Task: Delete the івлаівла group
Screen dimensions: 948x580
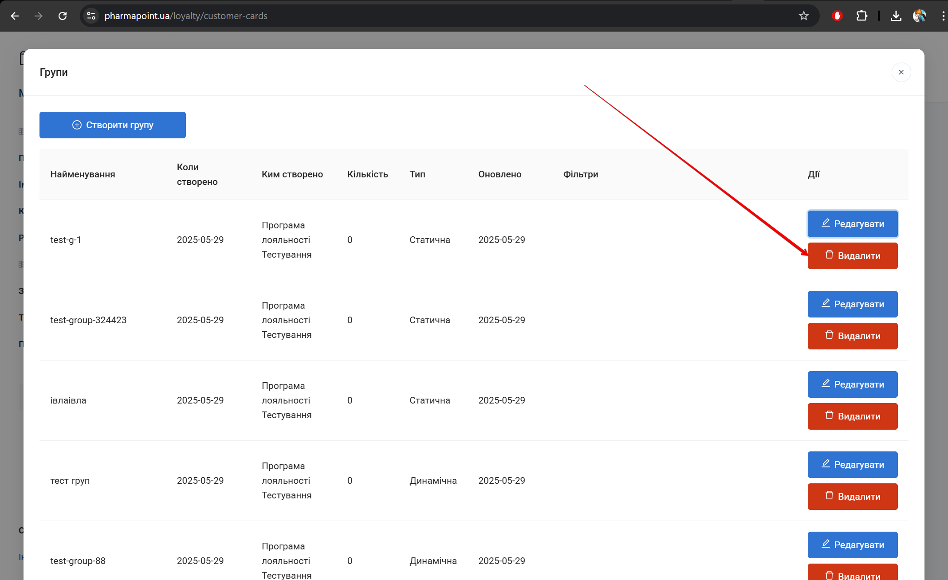Action: point(852,416)
